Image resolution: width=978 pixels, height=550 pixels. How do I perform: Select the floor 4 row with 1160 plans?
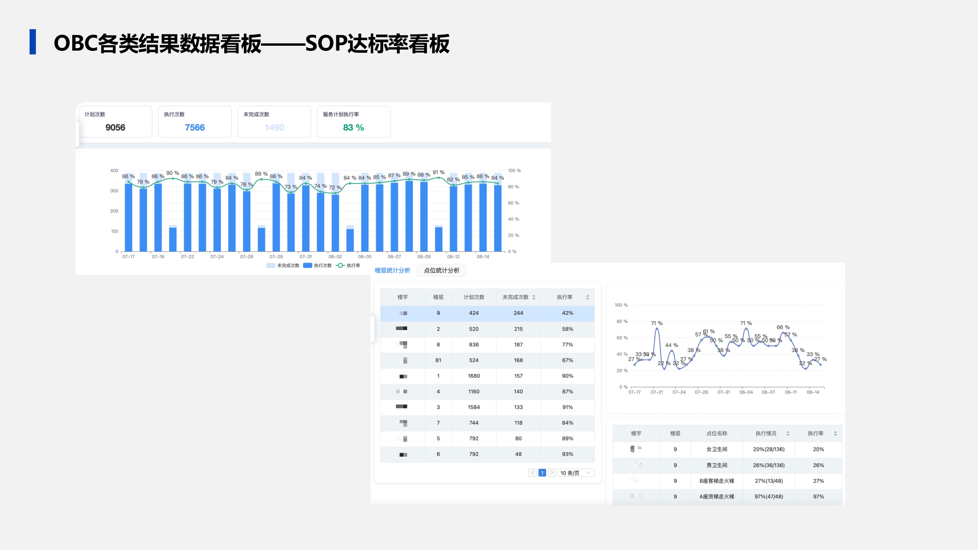(x=487, y=392)
